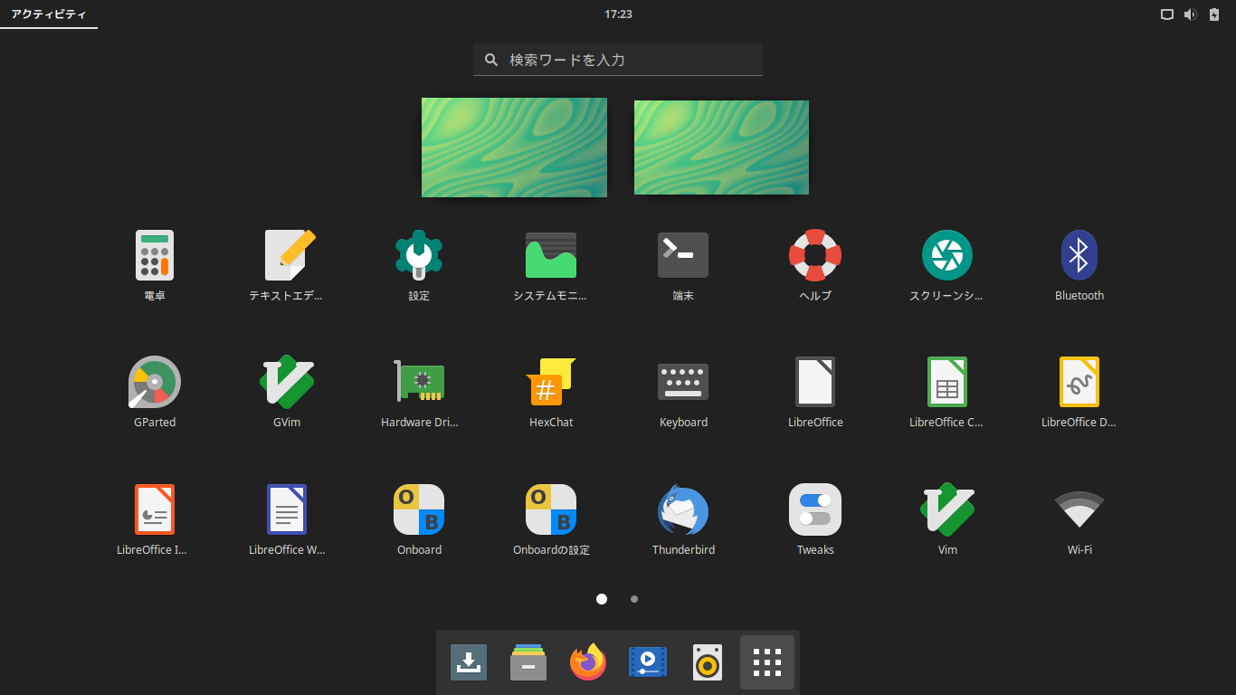Open Onboardの設定 preferences app
Image resolution: width=1236 pixels, height=695 pixels.
tap(551, 509)
